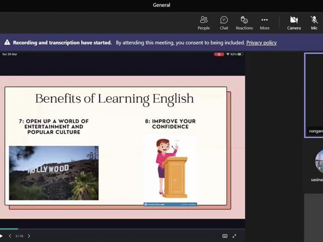Unmute the Mic
Image resolution: width=323 pixels, height=242 pixels.
(x=314, y=23)
